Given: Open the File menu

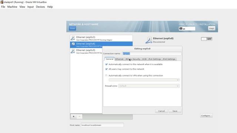Looking at the screenshot, I should click(x=3, y=7).
